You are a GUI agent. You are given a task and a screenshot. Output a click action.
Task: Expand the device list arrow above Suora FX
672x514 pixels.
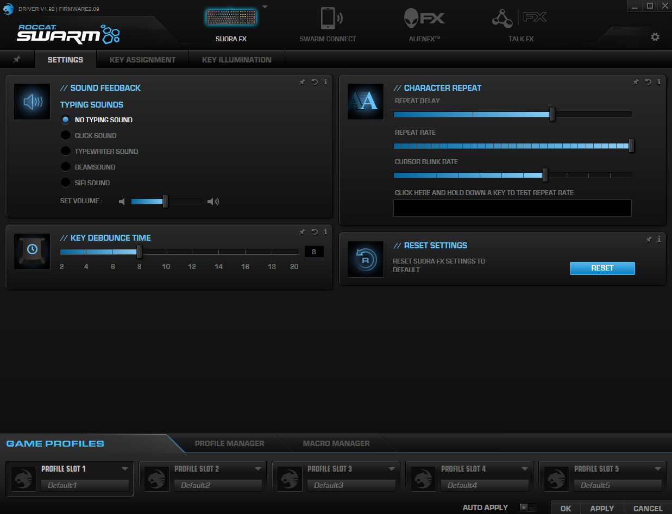point(265,7)
